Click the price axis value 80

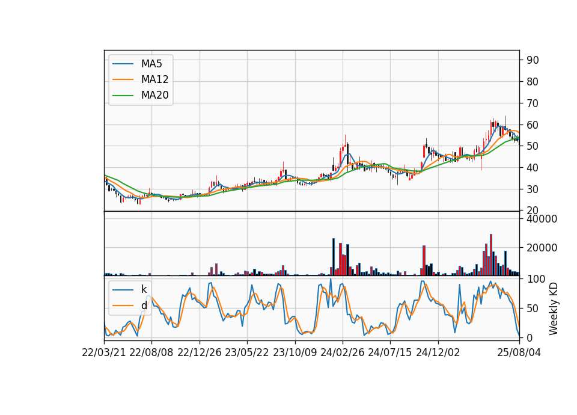[533, 82]
